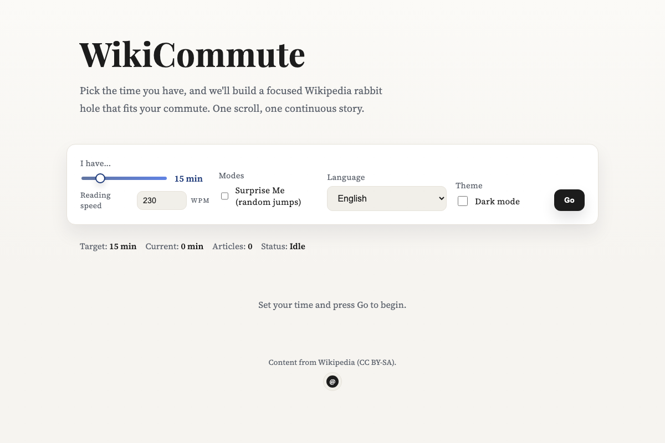The height and width of the screenshot is (443, 665).
Task: Click the Go button
Action: [569, 200]
